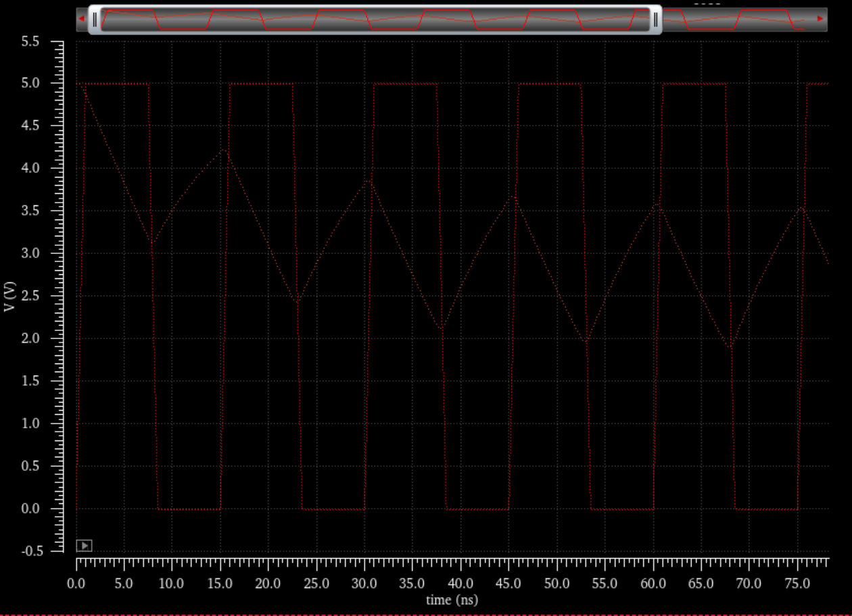
Task: Click the "V (V)" vertical axis title
Action: coord(9,297)
